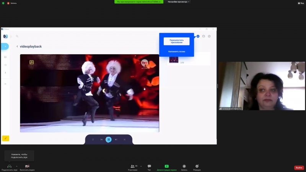Click the 'Запись' record button in toolbar

click(184, 167)
